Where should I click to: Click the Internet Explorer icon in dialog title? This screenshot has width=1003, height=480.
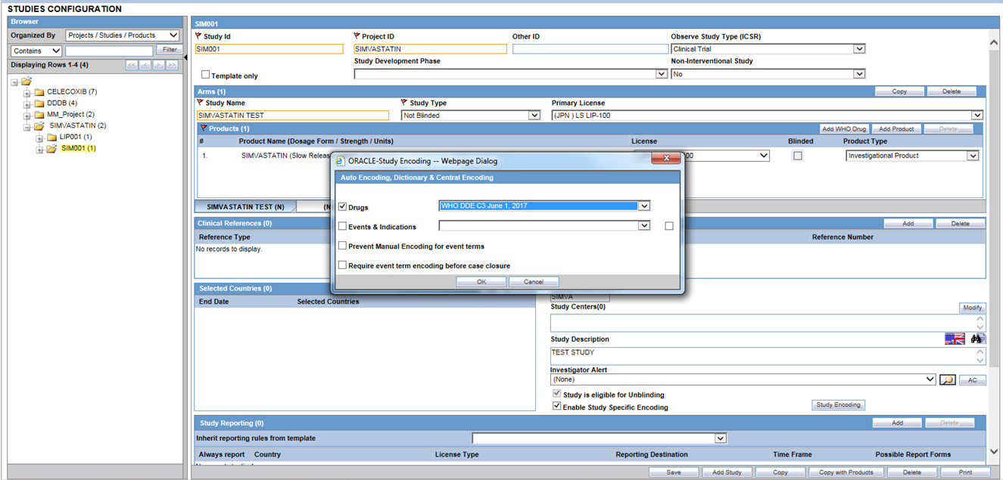coord(341,161)
